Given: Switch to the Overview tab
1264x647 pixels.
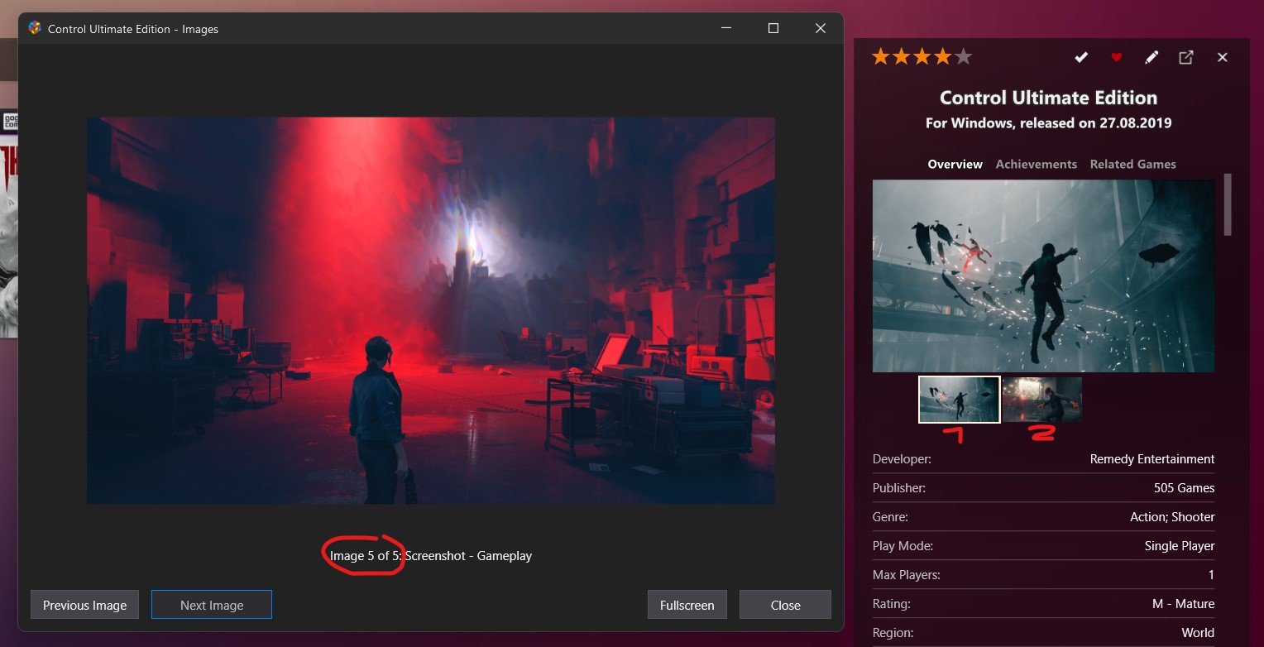Looking at the screenshot, I should click(x=955, y=164).
